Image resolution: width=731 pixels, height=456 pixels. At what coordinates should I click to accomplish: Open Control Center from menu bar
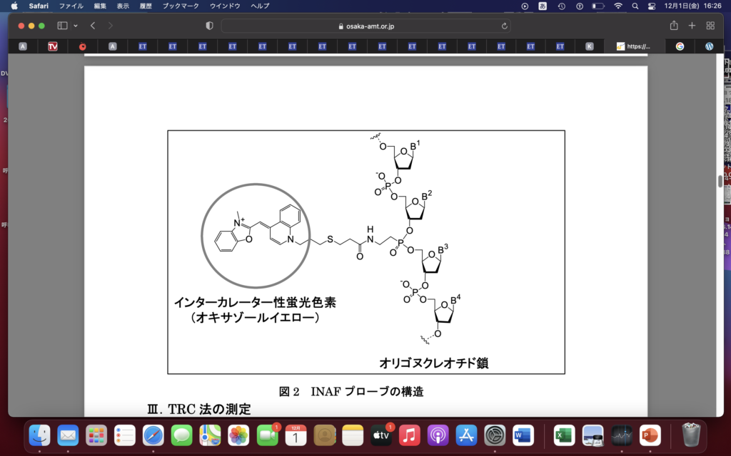pyautogui.click(x=651, y=6)
